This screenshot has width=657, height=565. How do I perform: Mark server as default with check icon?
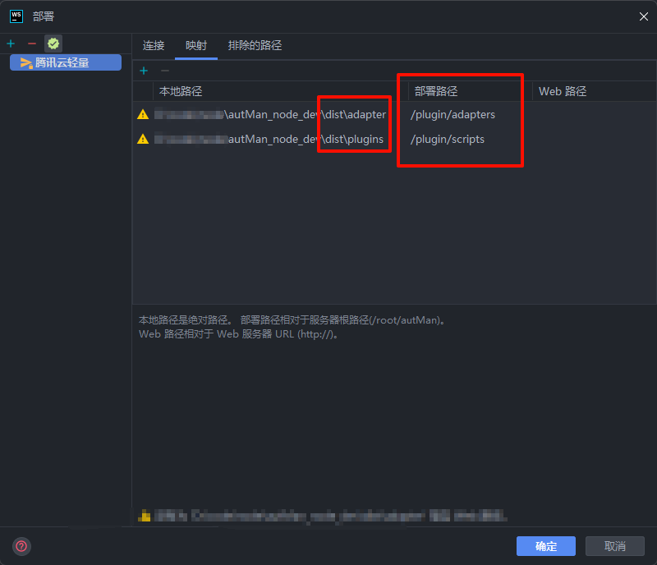coord(53,44)
